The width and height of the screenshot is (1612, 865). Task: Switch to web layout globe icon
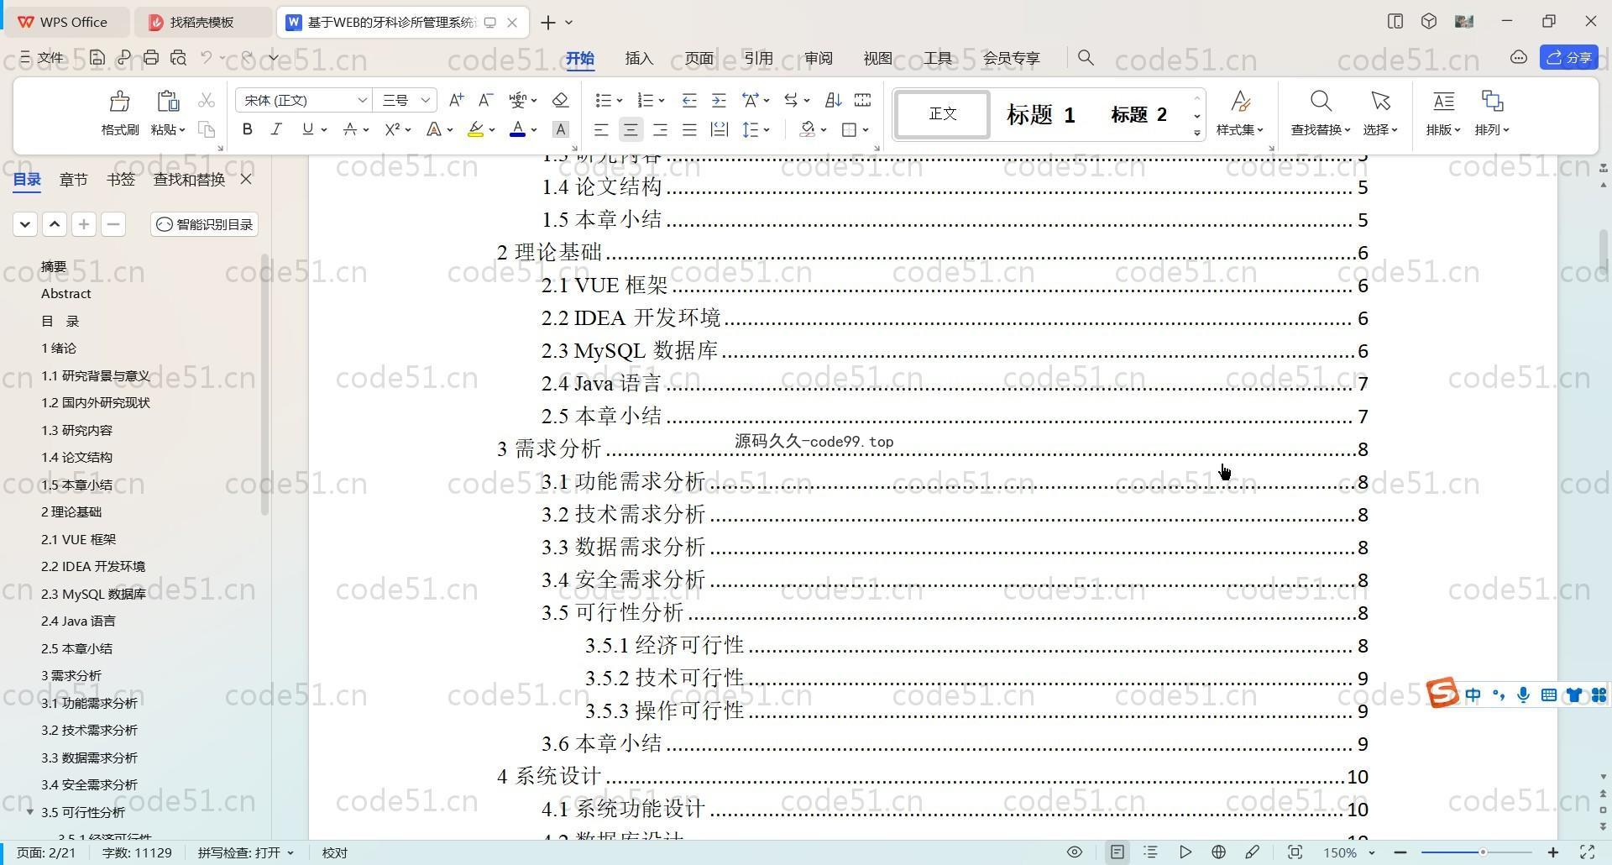pos(1219,852)
